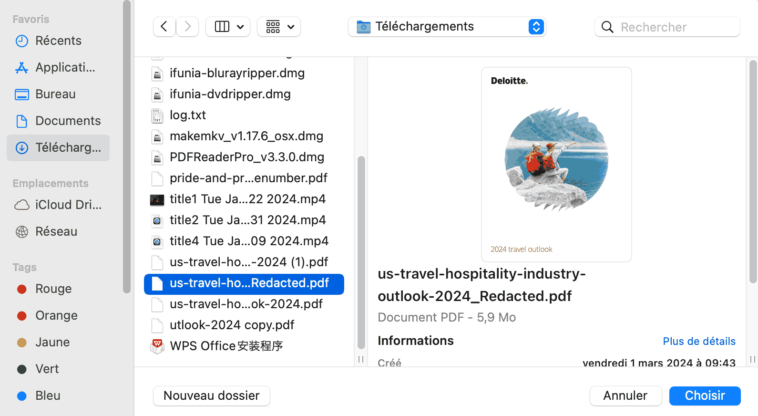
Task: Click the Rechercher search field
Action: 667,27
